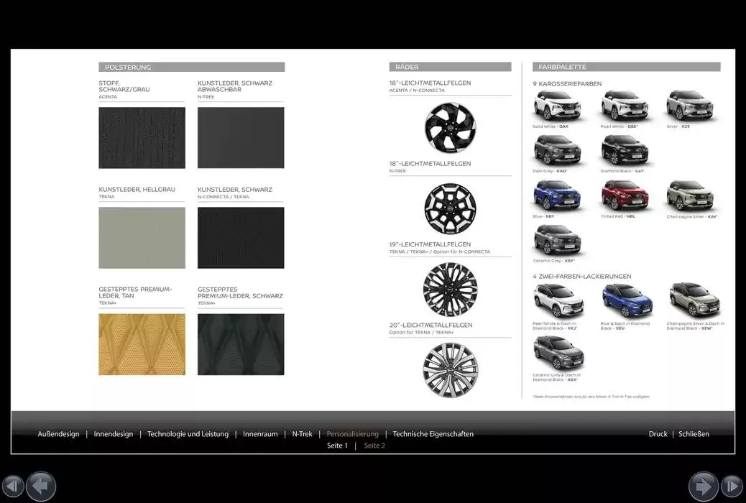Screen dimensions: 746x503
Task: Go to next page arrow button
Action: 703,486
